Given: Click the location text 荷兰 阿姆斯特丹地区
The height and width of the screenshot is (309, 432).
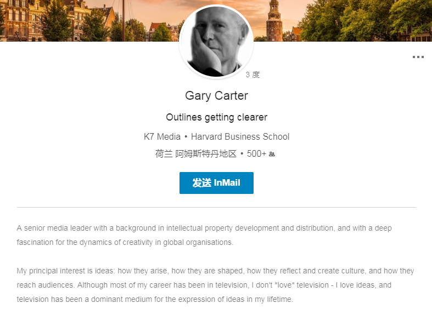Looking at the screenshot, I should pyautogui.click(x=195, y=153).
